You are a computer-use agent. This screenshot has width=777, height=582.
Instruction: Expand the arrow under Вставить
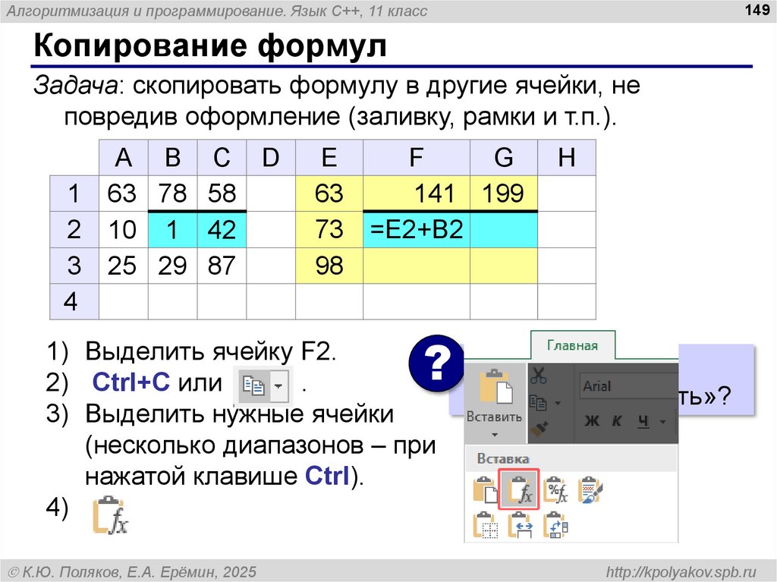click(x=495, y=435)
